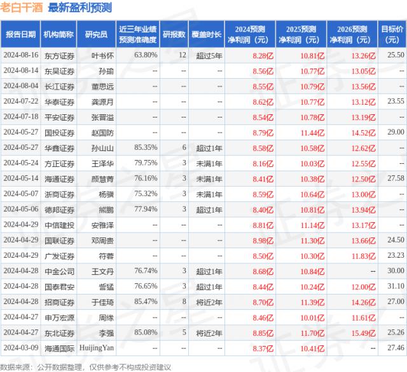Viewport: 407px width, 372px height.
Task: Open the 东方证券 institution entry
Action: pos(59,56)
